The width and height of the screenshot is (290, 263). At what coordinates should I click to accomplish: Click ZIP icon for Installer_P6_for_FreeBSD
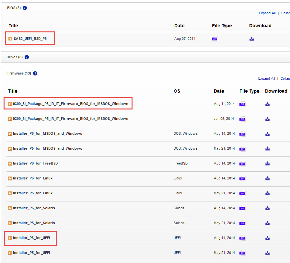pos(242,164)
